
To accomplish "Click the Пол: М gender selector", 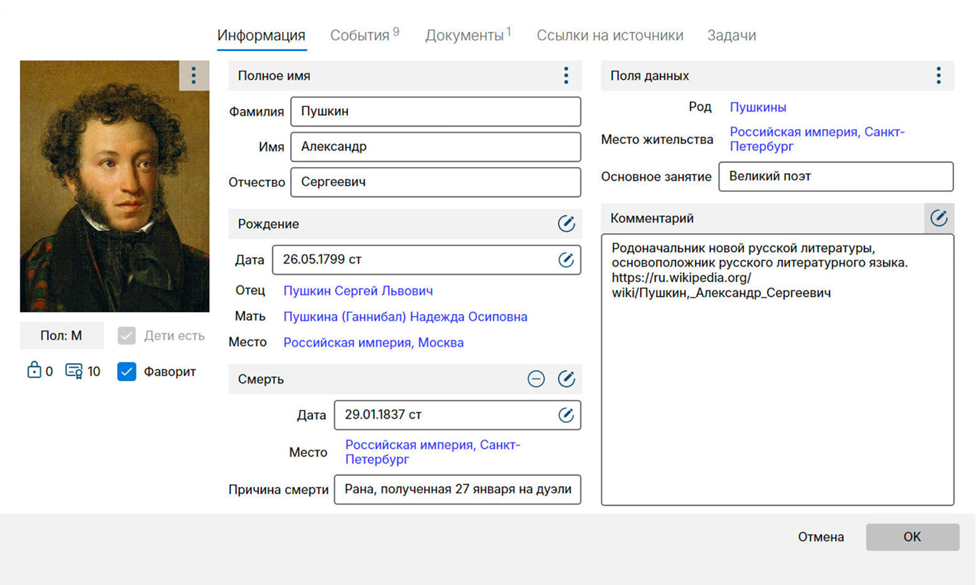I will pos(61,336).
